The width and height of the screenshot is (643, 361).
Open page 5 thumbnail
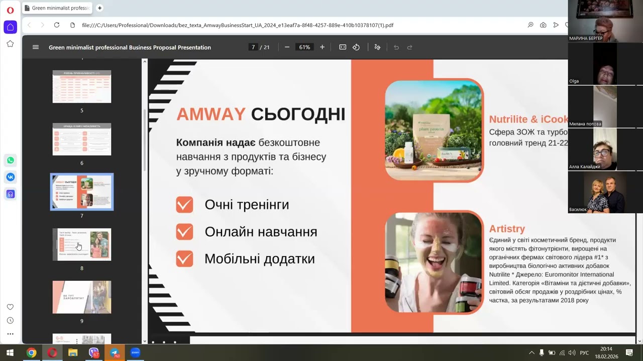[x=82, y=87]
